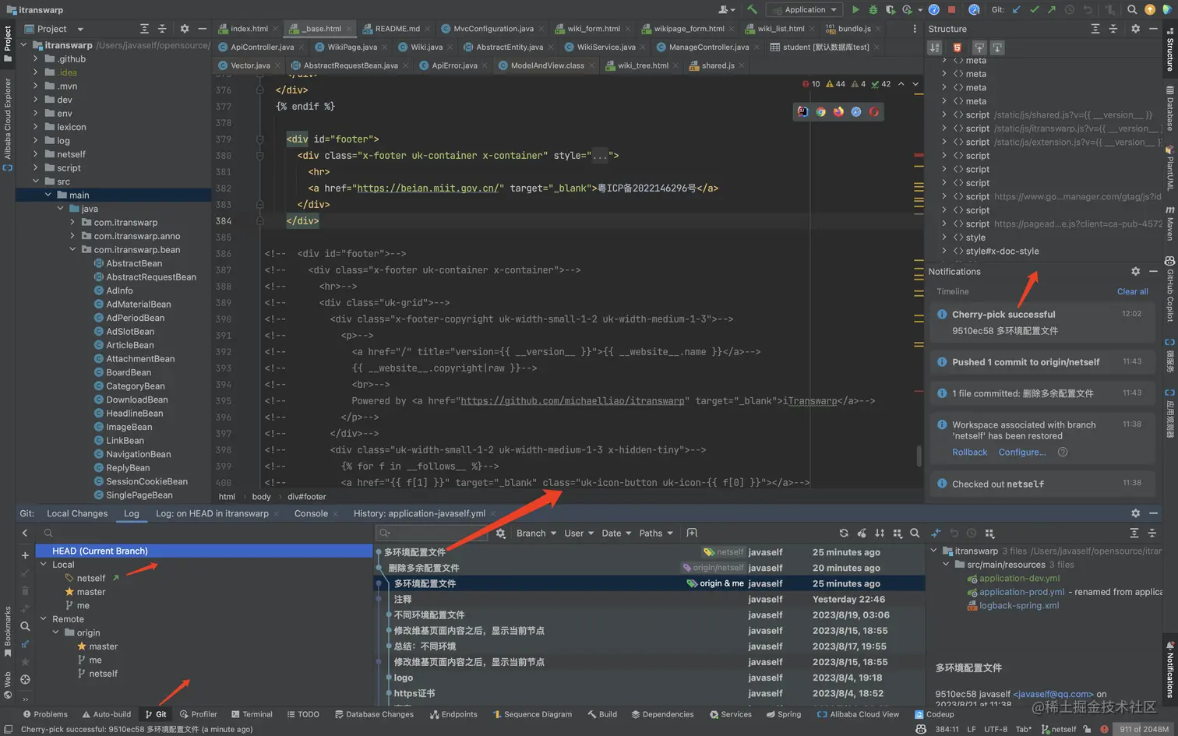1178x736 pixels.
Task: Open the Console tab in Git panel
Action: click(311, 514)
